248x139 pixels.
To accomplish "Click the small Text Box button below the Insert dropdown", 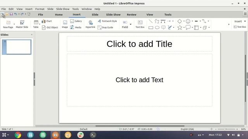I will pyautogui.click(x=240, y=27).
